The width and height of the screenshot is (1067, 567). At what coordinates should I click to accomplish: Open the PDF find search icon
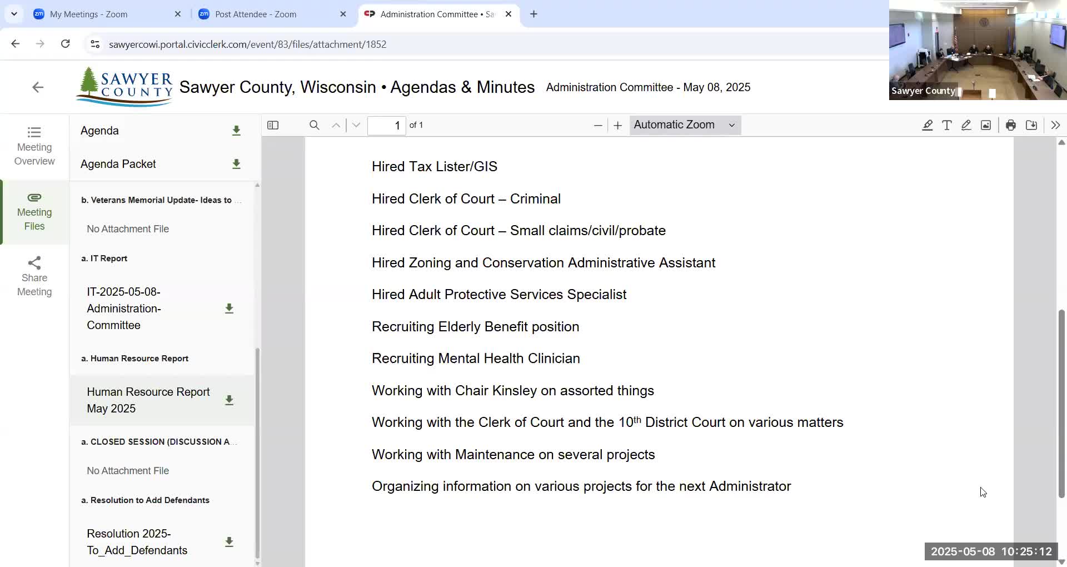[x=314, y=125]
